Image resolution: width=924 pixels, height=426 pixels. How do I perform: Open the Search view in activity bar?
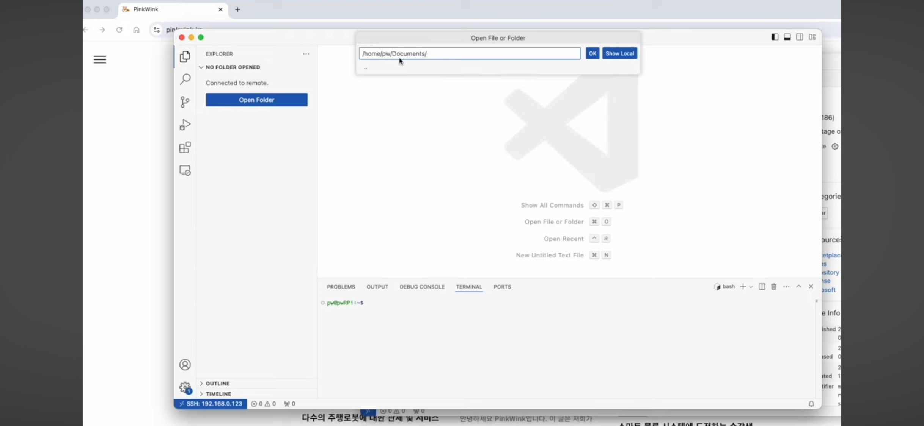185,79
